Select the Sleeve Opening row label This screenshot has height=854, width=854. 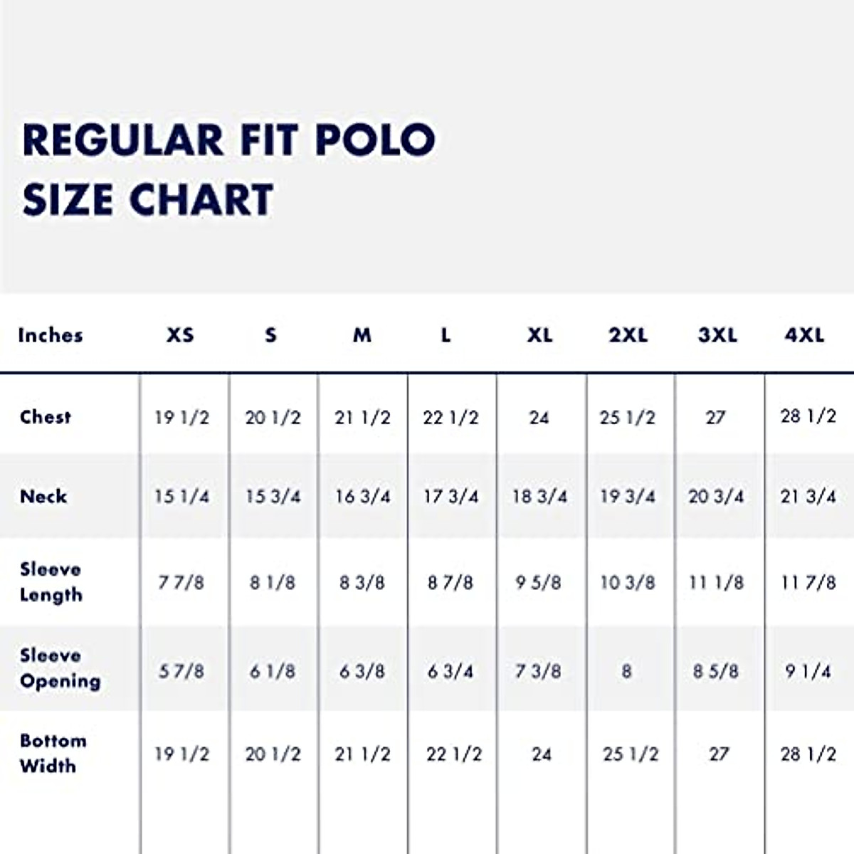click(60, 668)
